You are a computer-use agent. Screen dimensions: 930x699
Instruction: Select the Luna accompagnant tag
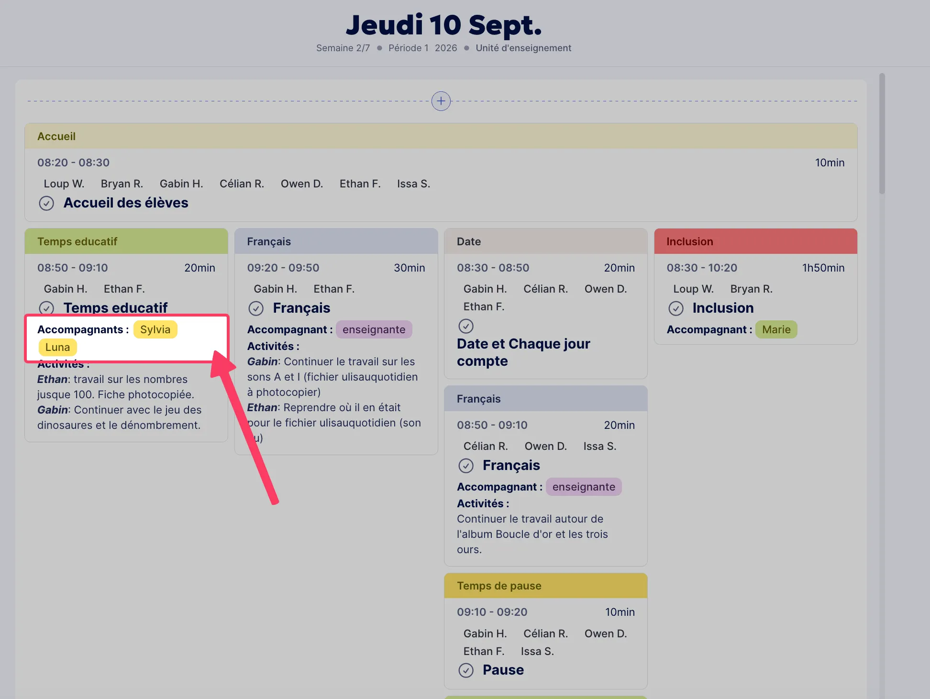pyautogui.click(x=57, y=347)
